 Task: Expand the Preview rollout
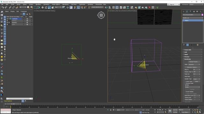(193, 57)
